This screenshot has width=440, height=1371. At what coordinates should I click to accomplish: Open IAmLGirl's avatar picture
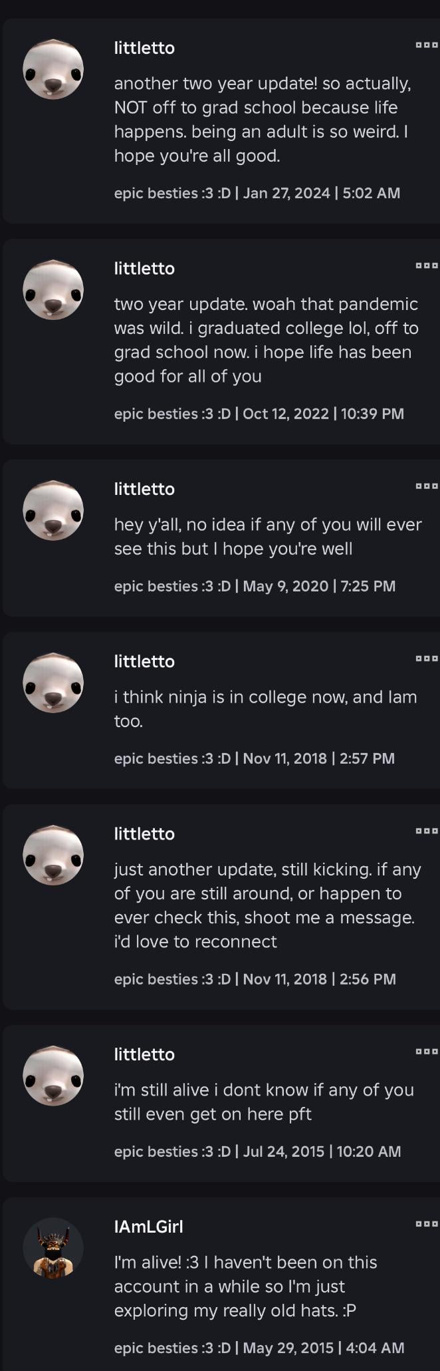53,1247
